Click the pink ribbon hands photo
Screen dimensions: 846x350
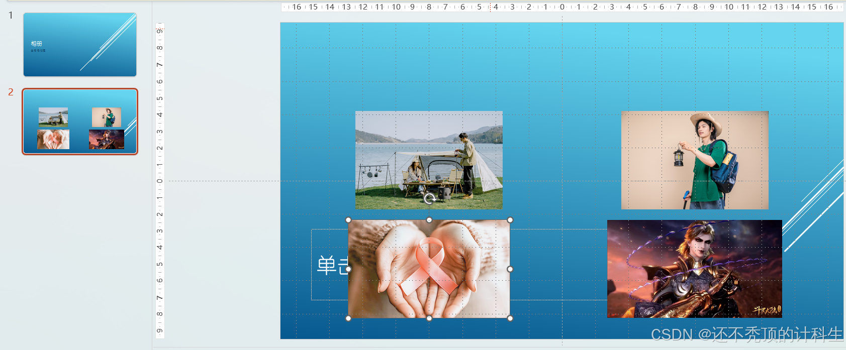[429, 269]
